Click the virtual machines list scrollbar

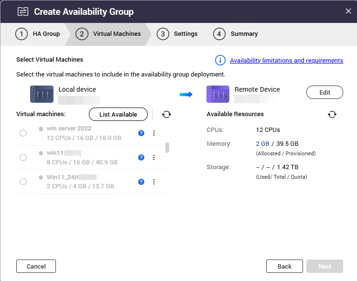click(167, 147)
